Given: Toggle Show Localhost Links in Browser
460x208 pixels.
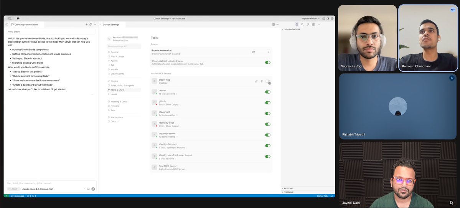Looking at the screenshot, I should (x=268, y=63).
